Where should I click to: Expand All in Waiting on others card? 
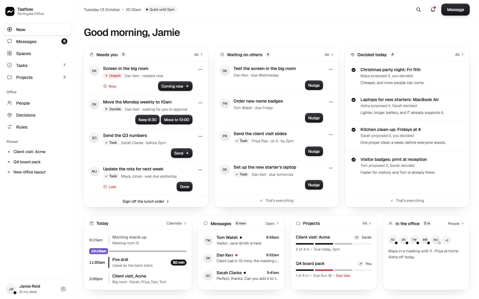(x=329, y=54)
